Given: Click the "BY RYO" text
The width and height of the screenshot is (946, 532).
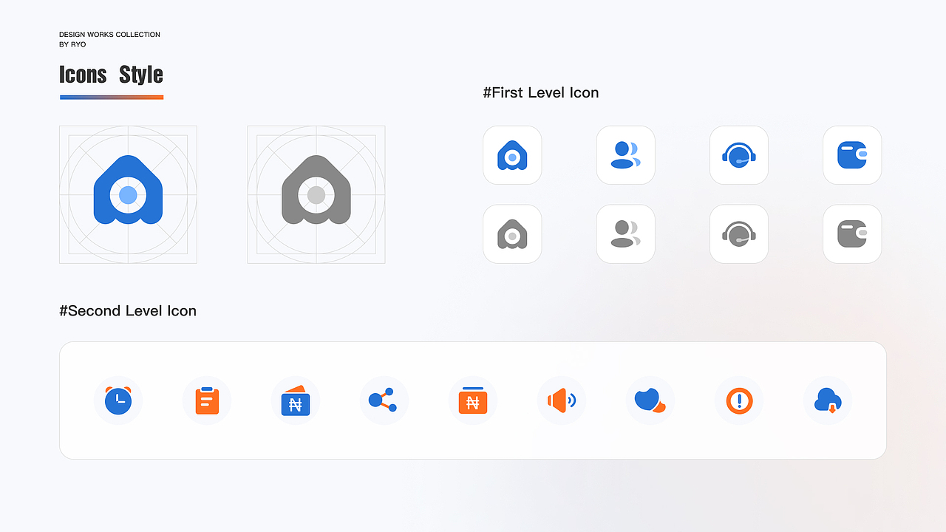Looking at the screenshot, I should (72, 44).
